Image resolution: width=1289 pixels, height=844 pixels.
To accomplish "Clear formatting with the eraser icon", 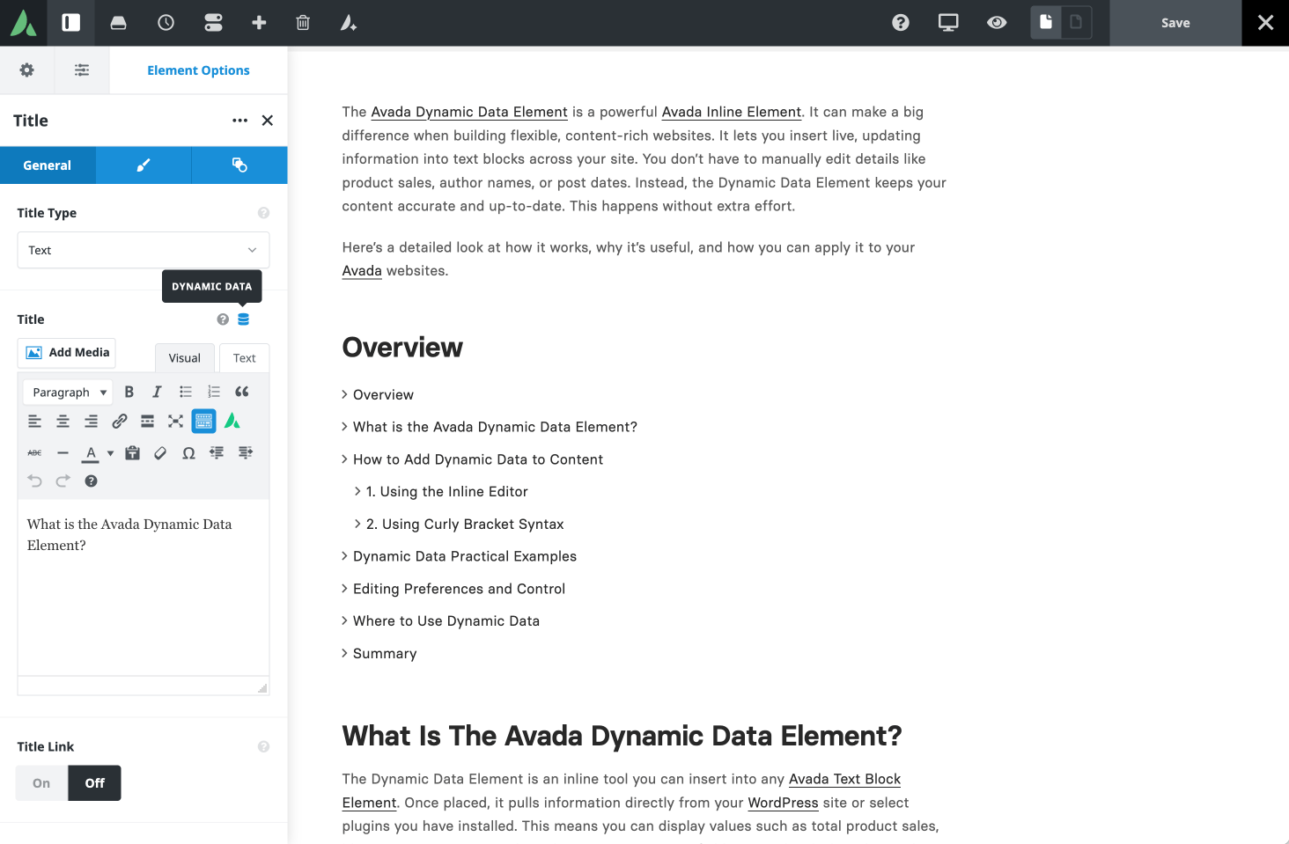I will [x=160, y=451].
